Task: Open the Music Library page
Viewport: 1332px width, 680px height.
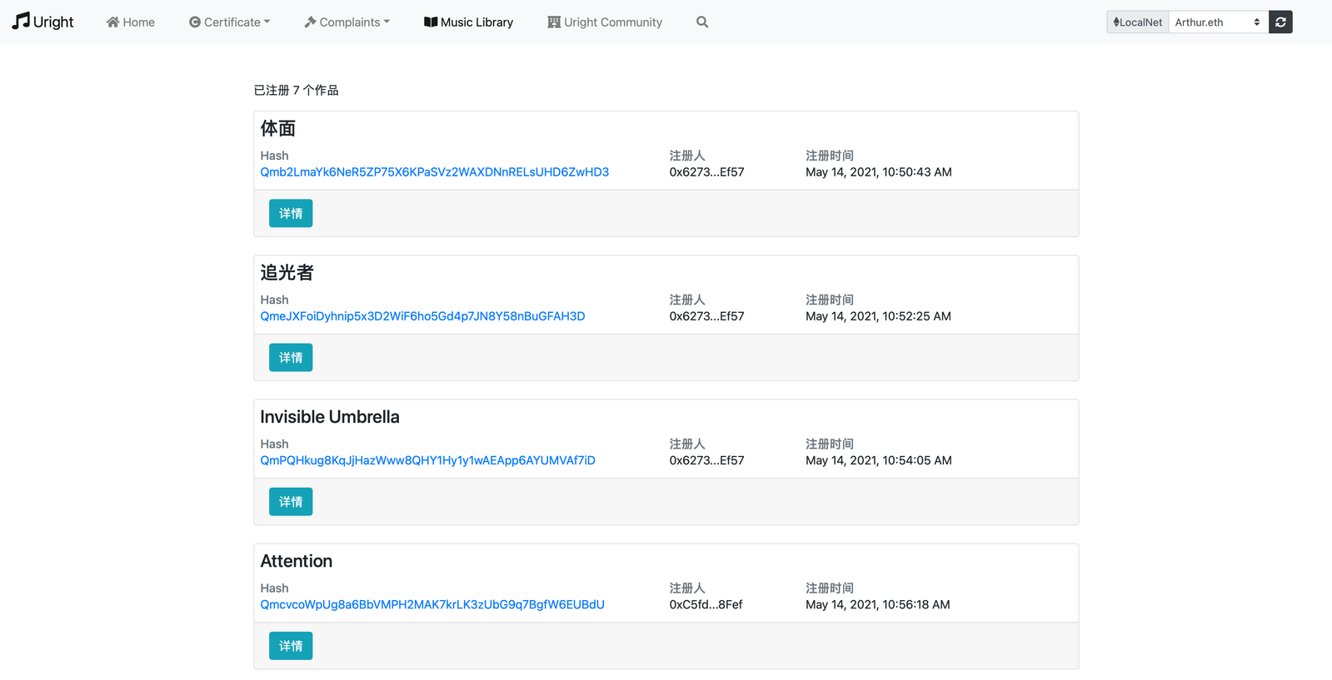Action: (468, 22)
